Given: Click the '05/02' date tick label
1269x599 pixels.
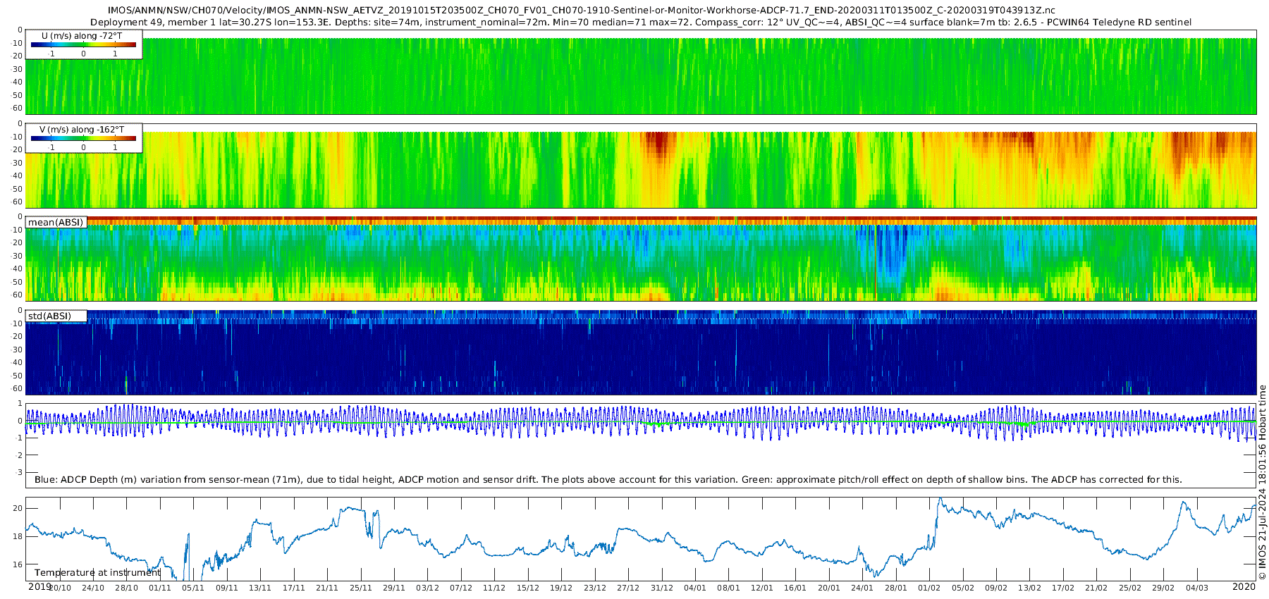Looking at the screenshot, I should click(963, 588).
